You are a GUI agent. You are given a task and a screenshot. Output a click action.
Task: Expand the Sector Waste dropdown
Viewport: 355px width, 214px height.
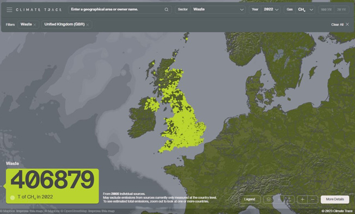pyautogui.click(x=210, y=9)
